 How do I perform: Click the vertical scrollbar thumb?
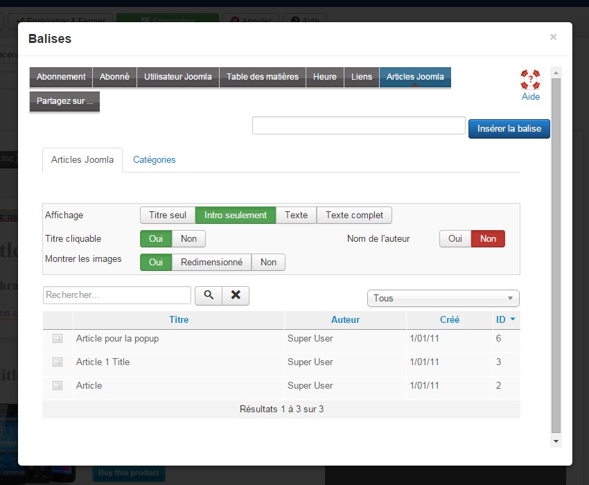pos(556,256)
